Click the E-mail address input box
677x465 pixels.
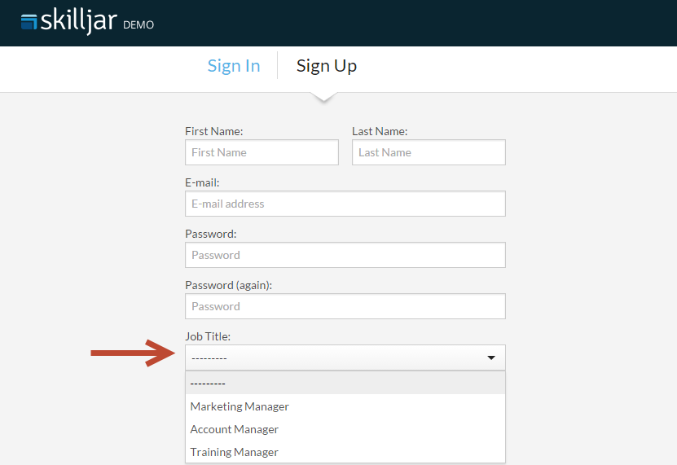click(x=345, y=204)
